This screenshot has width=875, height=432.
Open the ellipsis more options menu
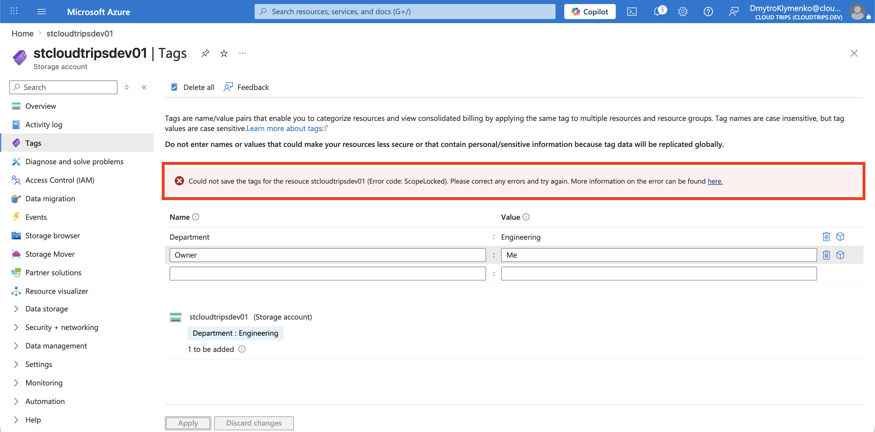click(x=242, y=53)
